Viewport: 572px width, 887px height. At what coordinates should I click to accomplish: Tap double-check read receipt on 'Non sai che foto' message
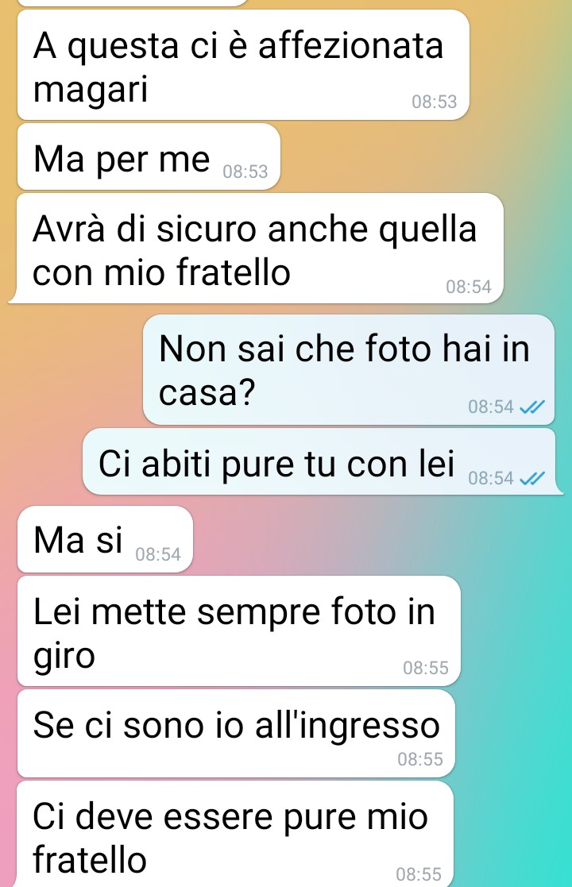(x=531, y=407)
